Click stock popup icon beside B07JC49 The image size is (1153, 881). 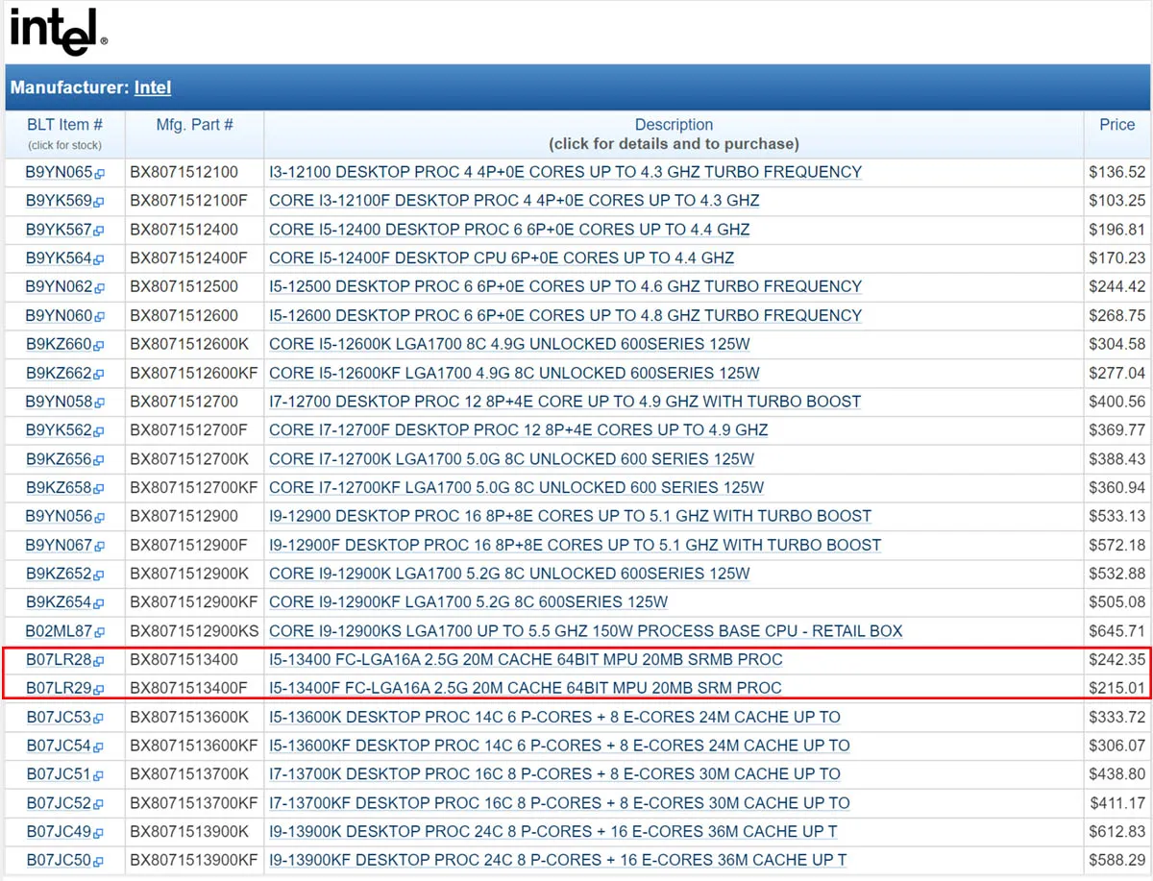click(x=99, y=834)
